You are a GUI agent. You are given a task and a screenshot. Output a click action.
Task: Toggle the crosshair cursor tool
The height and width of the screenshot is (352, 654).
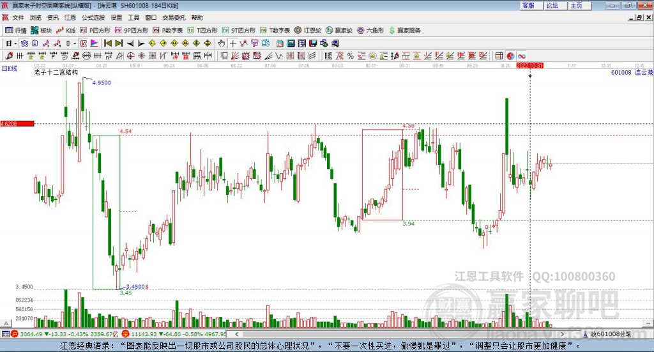[232, 43]
